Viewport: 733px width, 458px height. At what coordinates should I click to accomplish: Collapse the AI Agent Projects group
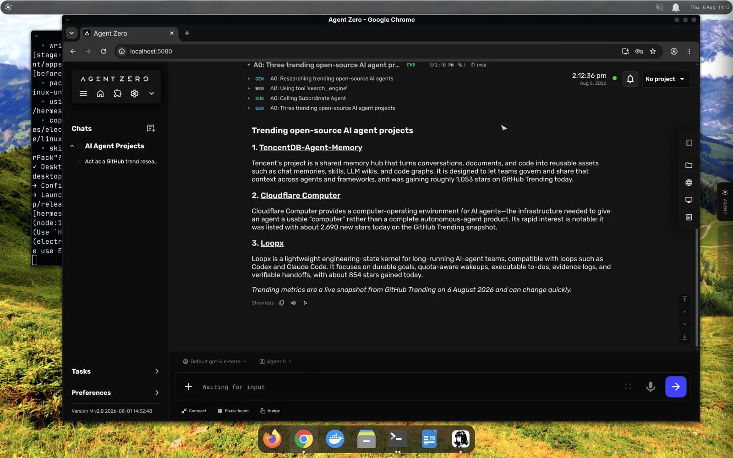[x=72, y=146]
